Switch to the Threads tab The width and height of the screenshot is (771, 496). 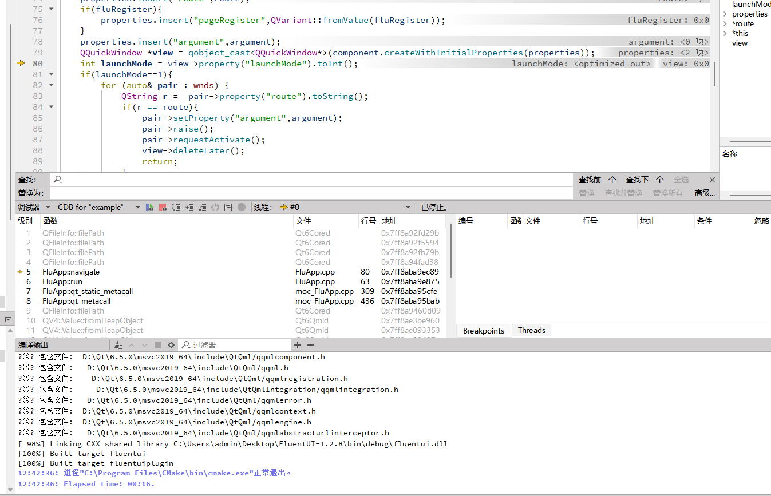click(531, 331)
